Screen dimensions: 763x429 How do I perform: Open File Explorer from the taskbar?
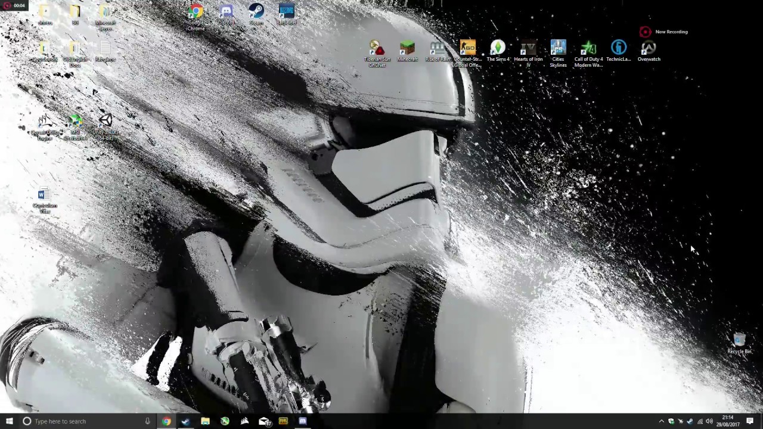click(x=205, y=421)
